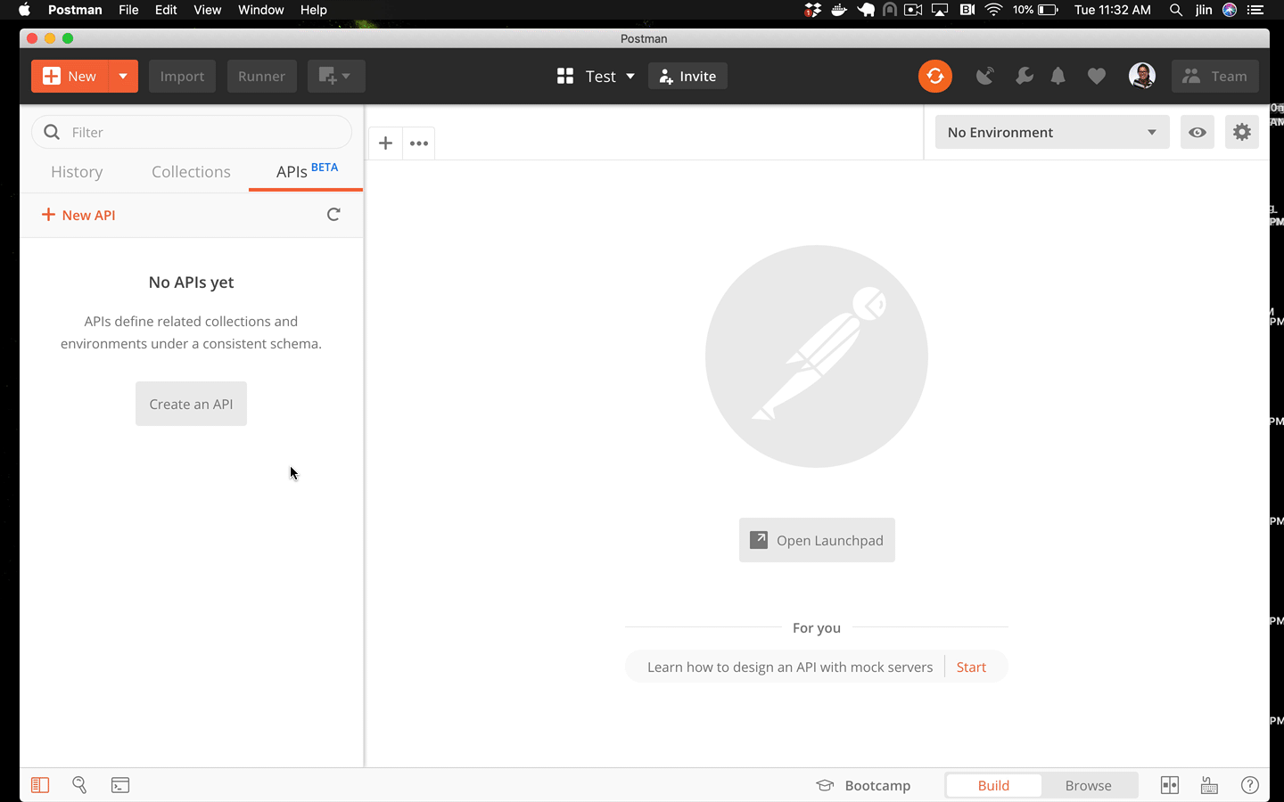Image resolution: width=1284 pixels, height=802 pixels.
Task: Open Help question mark icon
Action: 1250,785
